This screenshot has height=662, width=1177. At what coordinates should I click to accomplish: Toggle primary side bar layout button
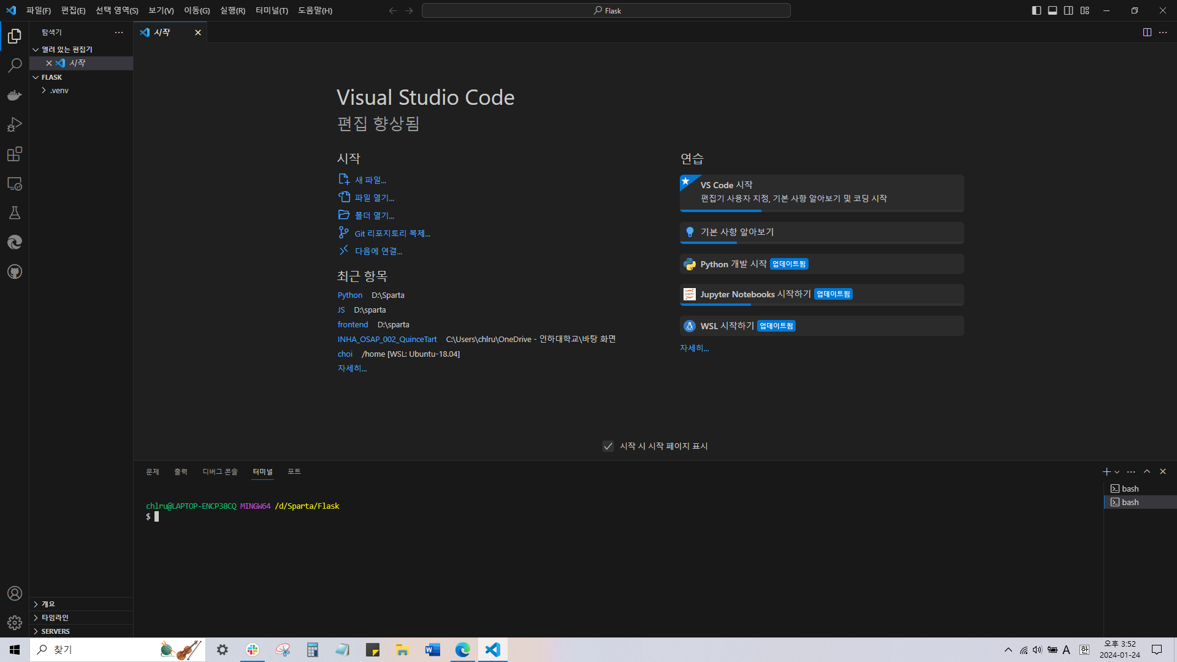[x=1037, y=10]
